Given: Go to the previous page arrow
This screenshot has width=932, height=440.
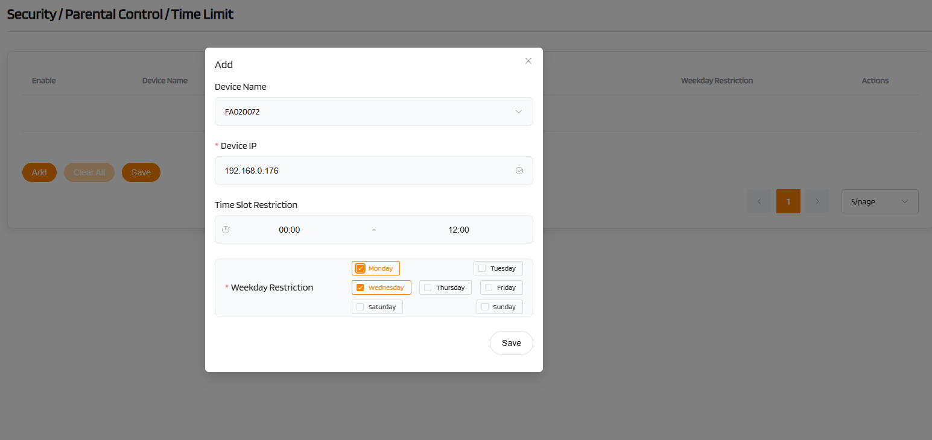Looking at the screenshot, I should [759, 201].
